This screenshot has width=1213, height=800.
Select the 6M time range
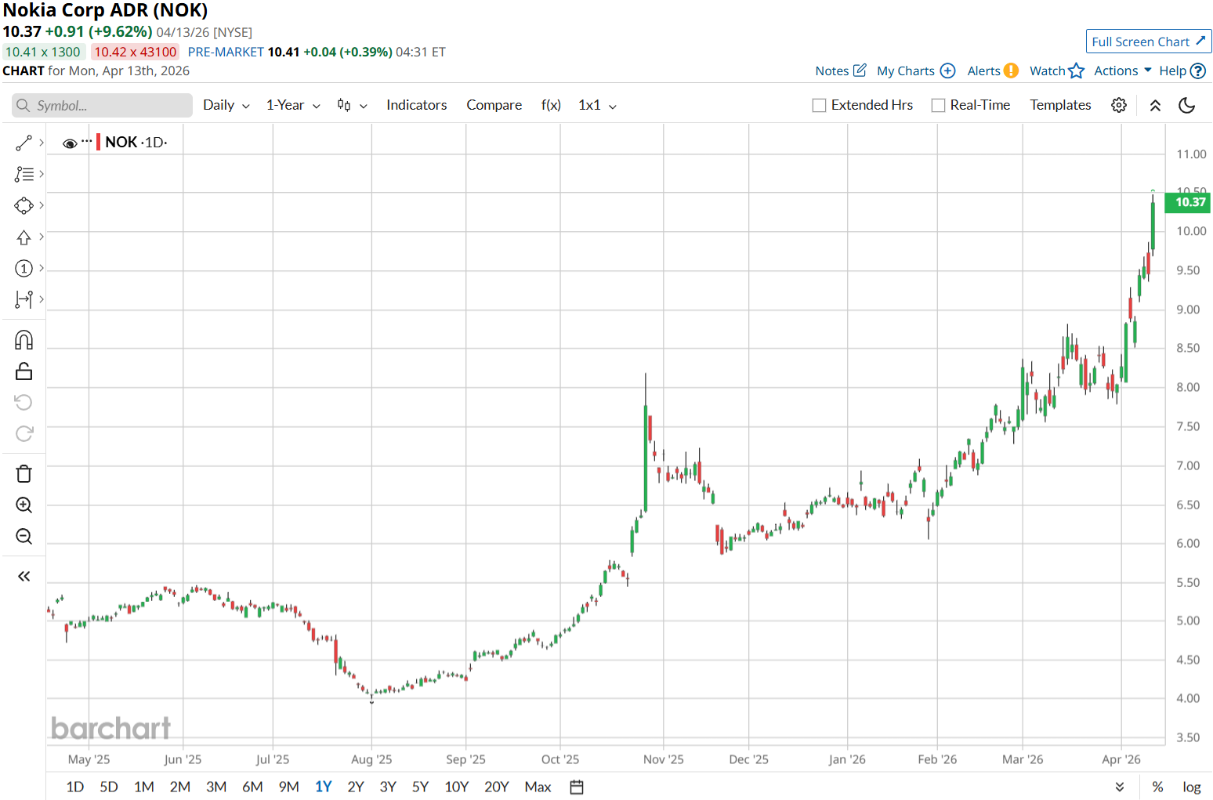tap(252, 787)
